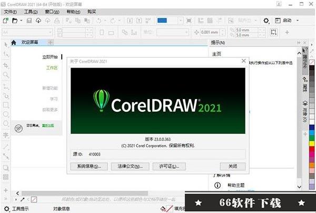Click the Home icon on welcome tab
Viewport: 316px width, 213px height.
[x=14, y=42]
